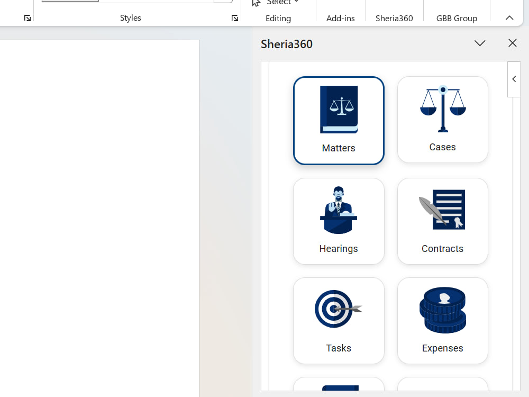This screenshot has height=397, width=529.
Task: Click the Add-ins ribbon group
Action: pyautogui.click(x=340, y=18)
